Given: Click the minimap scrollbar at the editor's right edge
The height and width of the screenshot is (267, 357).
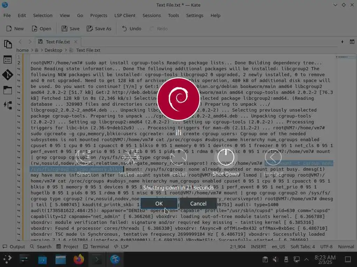Looking at the screenshot, I should pyautogui.click(x=345, y=147).
